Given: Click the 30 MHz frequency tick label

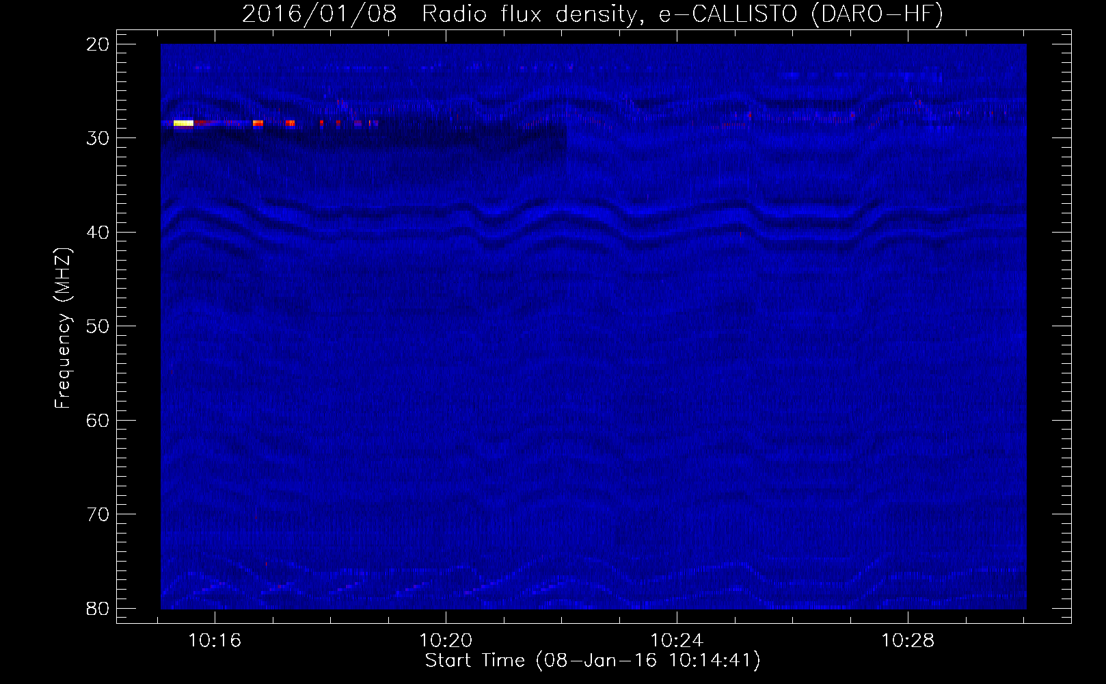Looking at the screenshot, I should pos(98,138).
